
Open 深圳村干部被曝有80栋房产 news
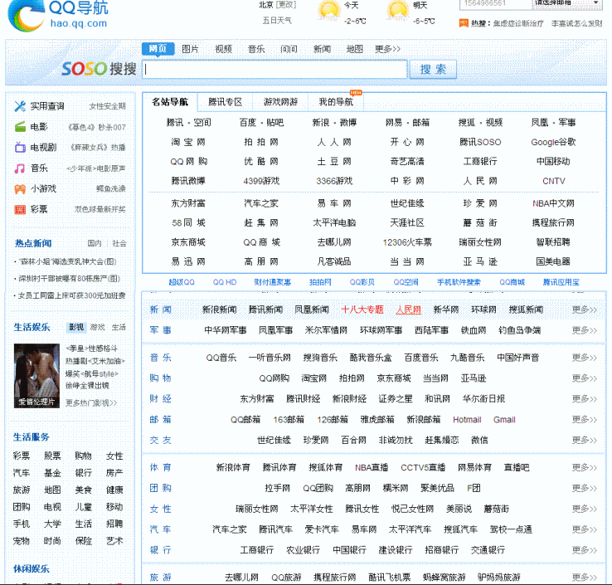(x=69, y=279)
